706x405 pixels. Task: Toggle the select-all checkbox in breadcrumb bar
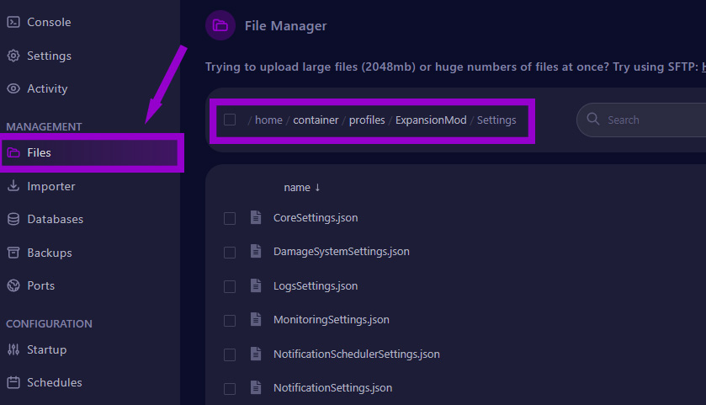tap(230, 120)
